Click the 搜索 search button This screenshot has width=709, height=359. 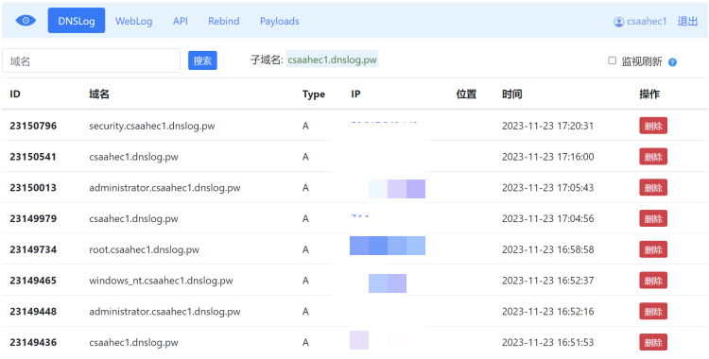pos(202,60)
